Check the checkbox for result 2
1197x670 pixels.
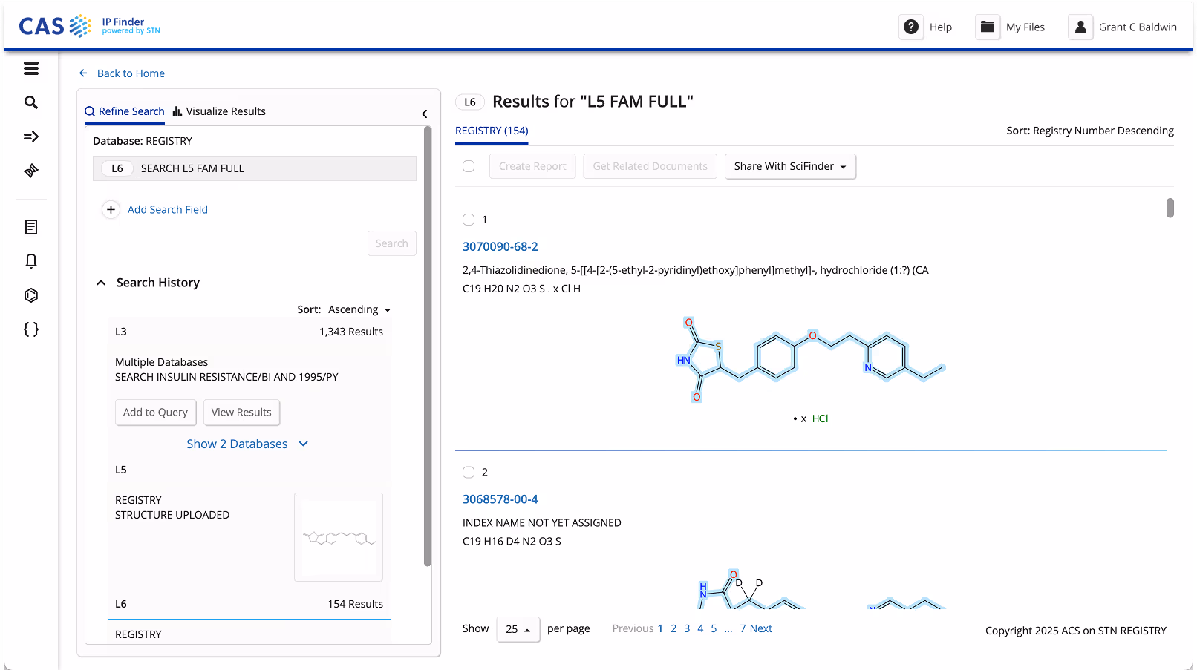tap(469, 472)
